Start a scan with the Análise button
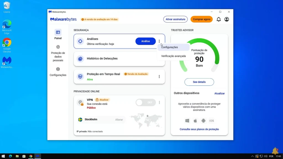 [x=145, y=41]
